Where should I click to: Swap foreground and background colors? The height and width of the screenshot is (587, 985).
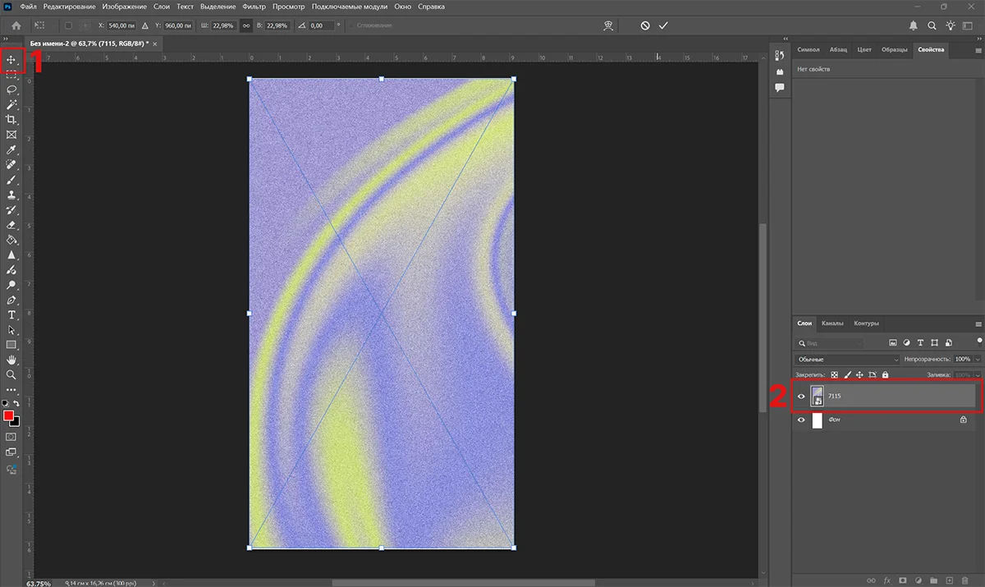point(16,404)
